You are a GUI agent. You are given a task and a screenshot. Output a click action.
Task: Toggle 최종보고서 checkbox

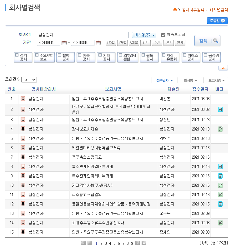tap(163, 35)
